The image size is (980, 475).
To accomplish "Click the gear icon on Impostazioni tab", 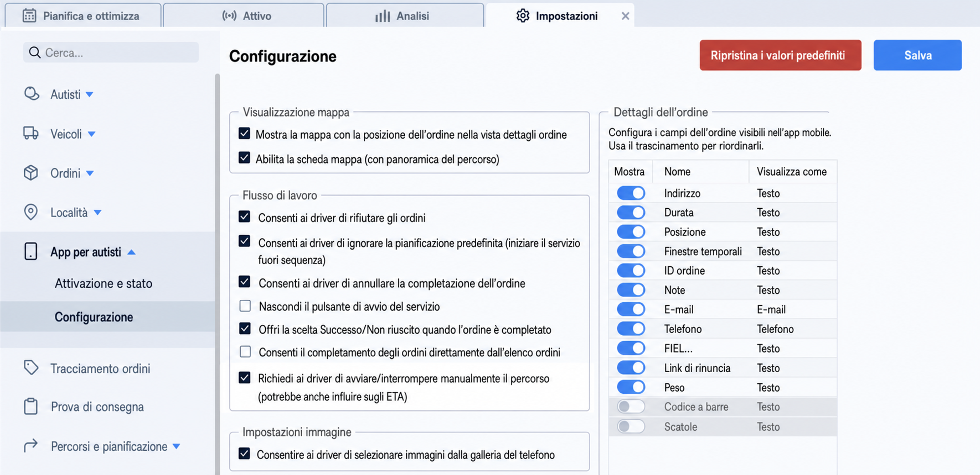I will point(523,16).
